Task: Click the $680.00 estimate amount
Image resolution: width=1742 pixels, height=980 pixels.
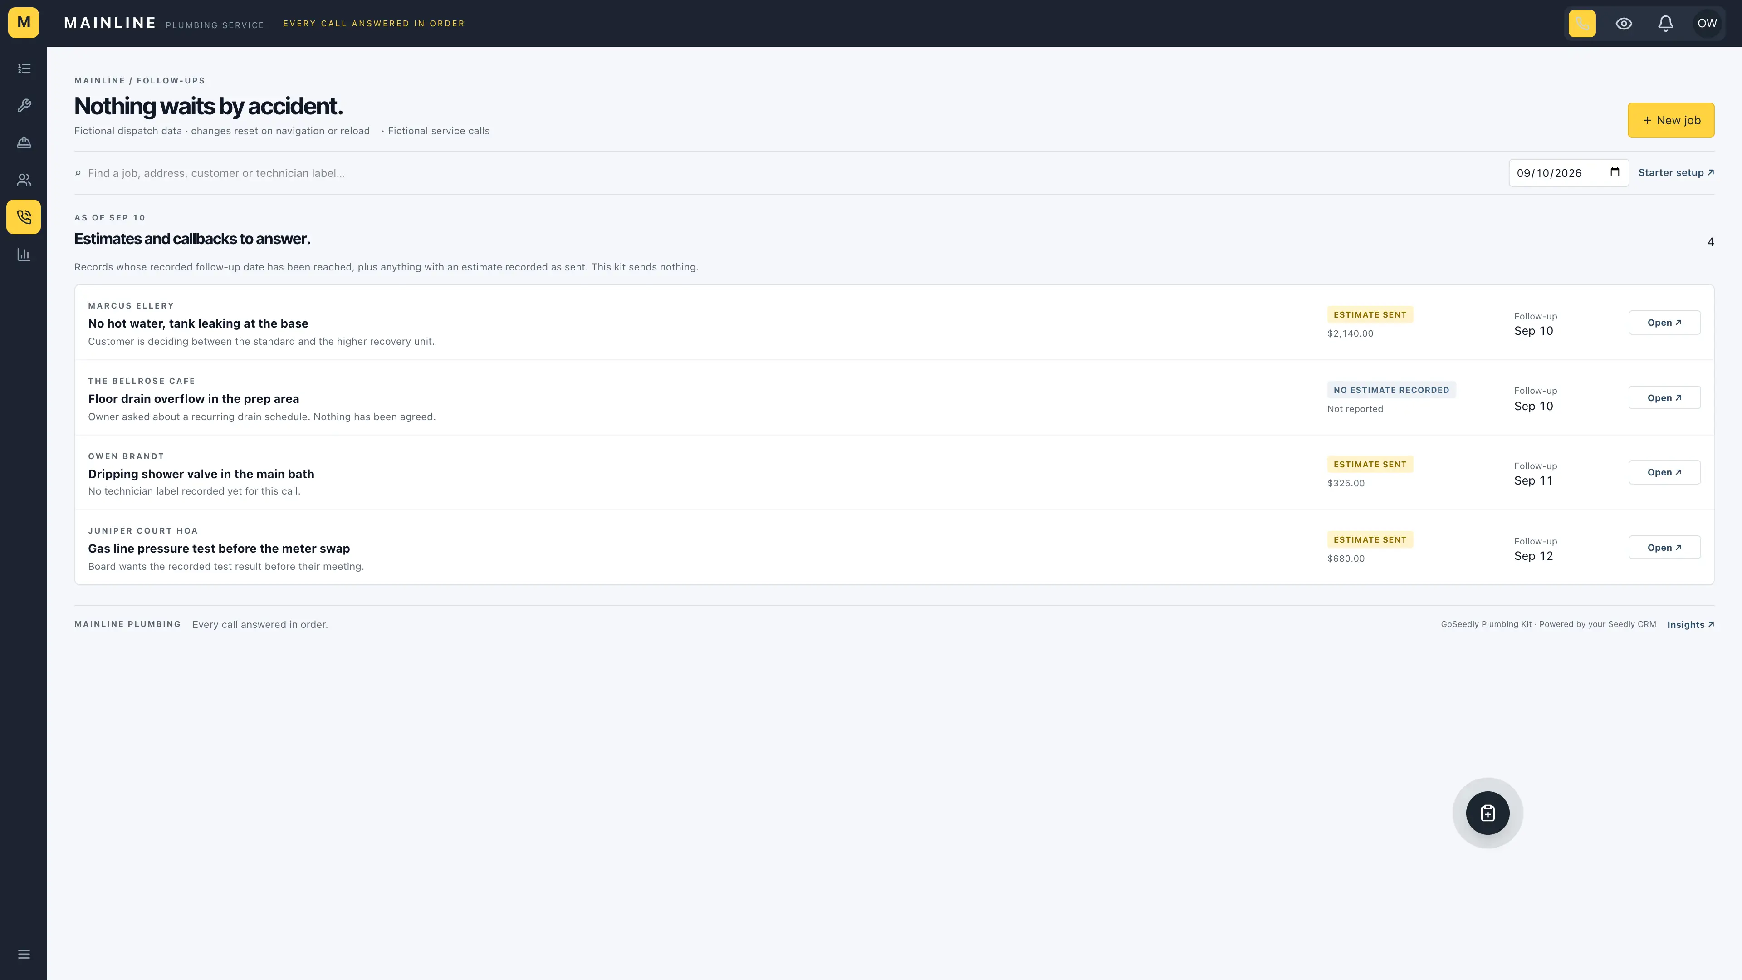Action: pos(1346,559)
